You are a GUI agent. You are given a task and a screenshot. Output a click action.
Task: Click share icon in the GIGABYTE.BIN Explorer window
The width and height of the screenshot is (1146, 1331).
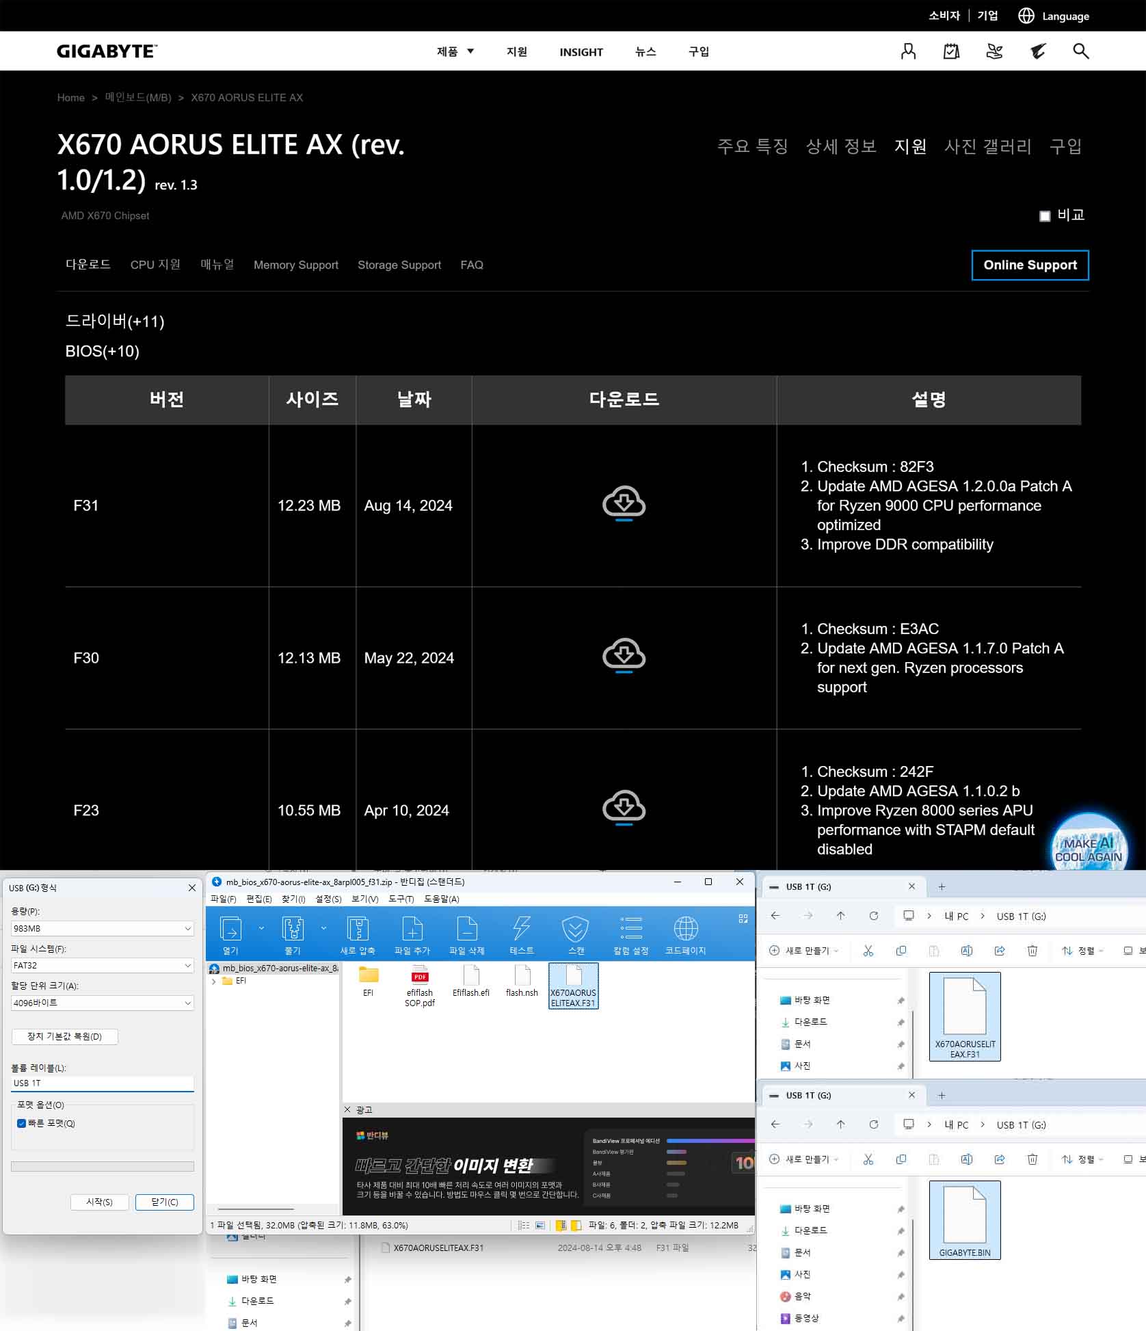tap(1000, 1159)
